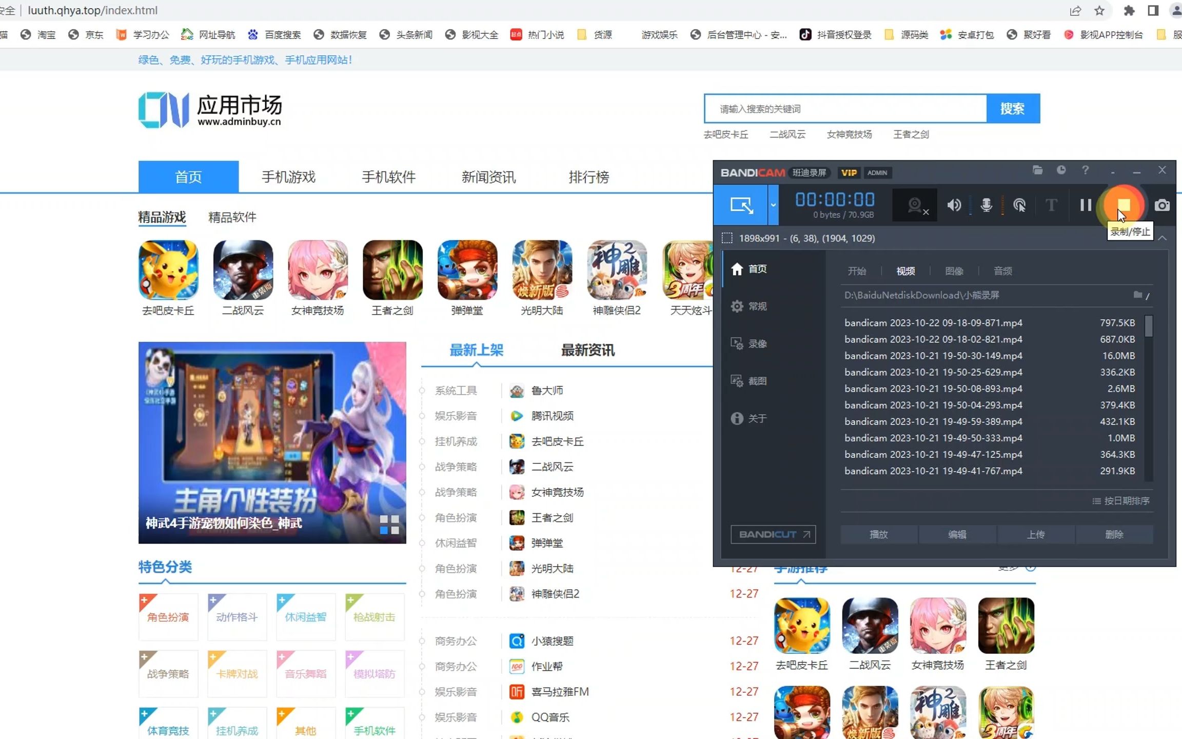
Task: Open 神雕侠侣2 icon in 精品游戏 row
Action: [617, 270]
